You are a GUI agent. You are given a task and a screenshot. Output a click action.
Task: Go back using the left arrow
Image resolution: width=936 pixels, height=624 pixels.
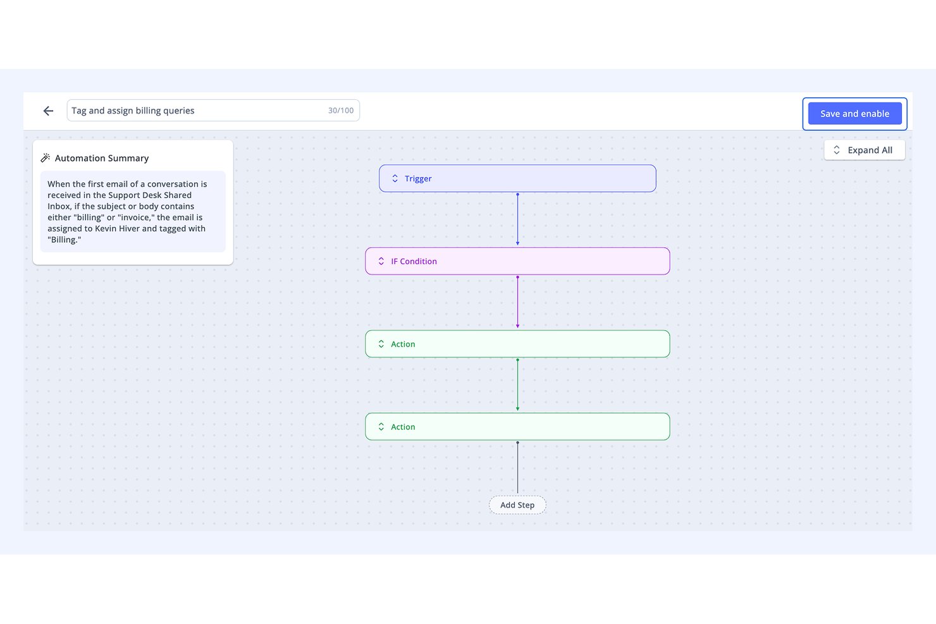(48, 111)
